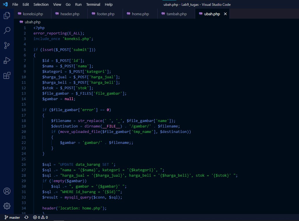Viewport: 299px width, 221px height.
Task: Click line number 26 in the gutter
Action: [x=24, y=165]
